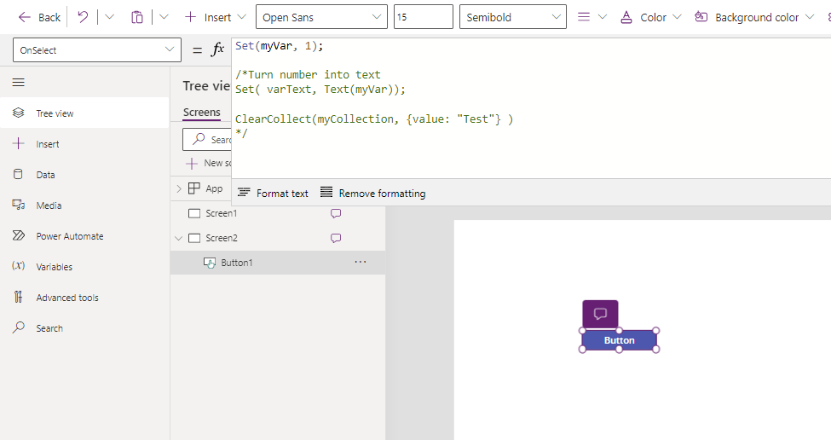831x440 pixels.
Task: Open the Media pane
Action: pyautogui.click(x=84, y=206)
